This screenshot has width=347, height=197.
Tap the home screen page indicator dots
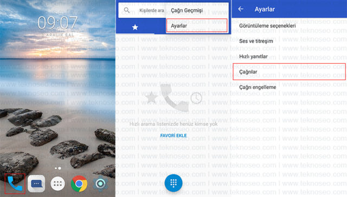click(x=58, y=168)
